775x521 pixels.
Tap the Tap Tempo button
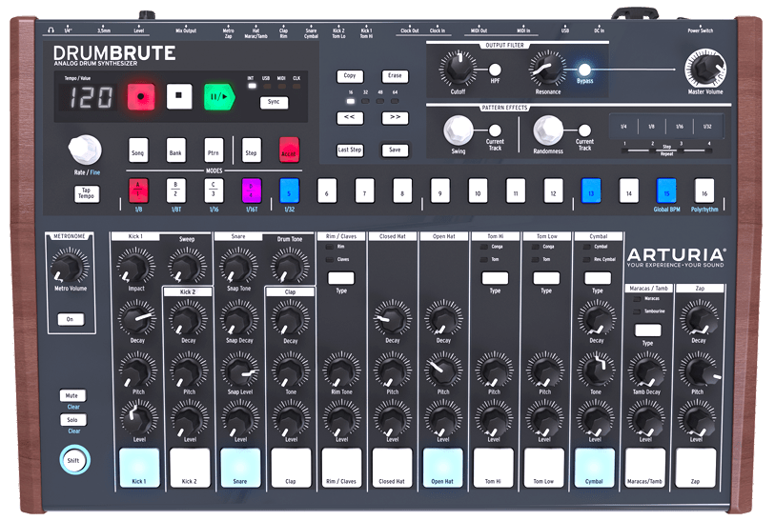[87, 193]
